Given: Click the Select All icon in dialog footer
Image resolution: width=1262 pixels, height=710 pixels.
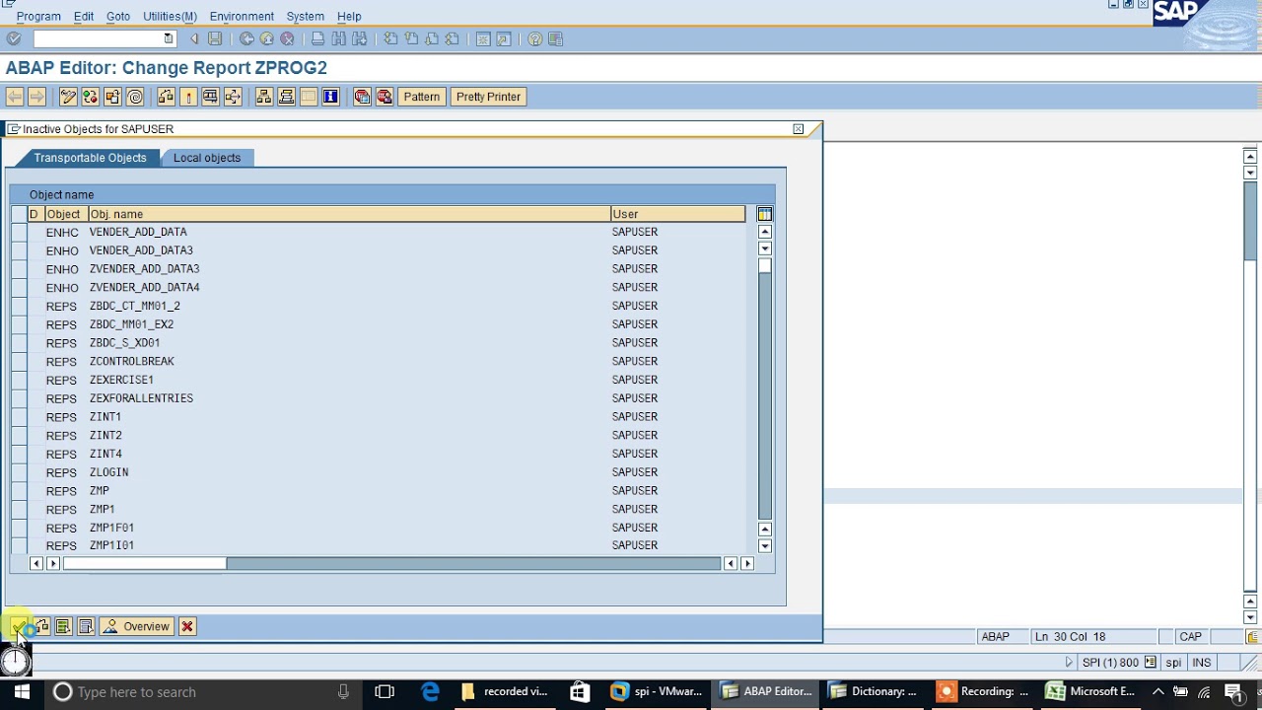Looking at the screenshot, I should click(x=62, y=627).
